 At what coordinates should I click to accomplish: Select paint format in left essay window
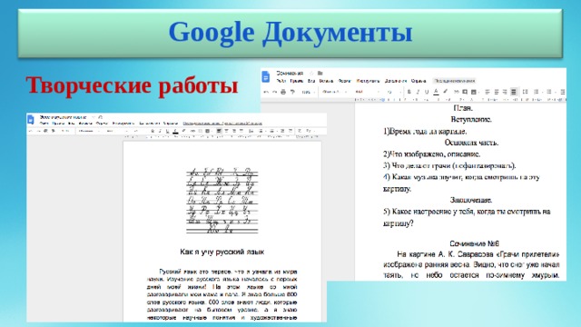click(54, 131)
